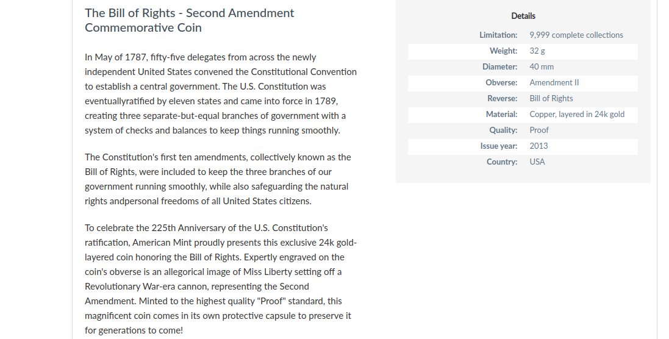The width and height of the screenshot is (669, 339).
Task: Click the Obverse label in Details
Action: pos(501,82)
